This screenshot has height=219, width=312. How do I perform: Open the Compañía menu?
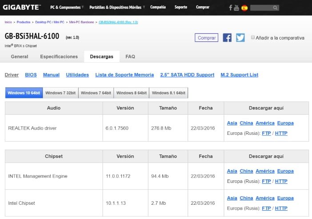pos(158,7)
